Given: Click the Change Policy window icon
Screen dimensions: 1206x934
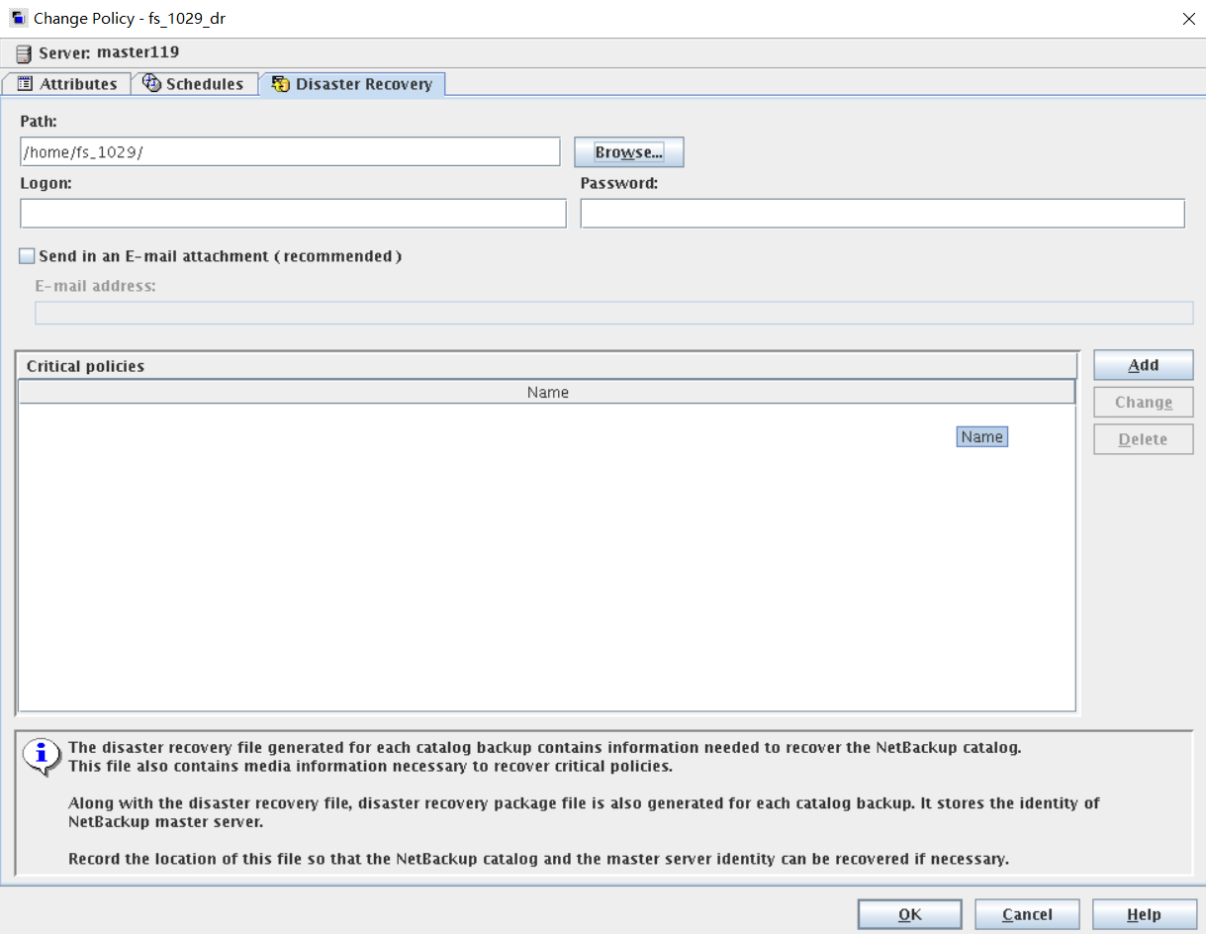Looking at the screenshot, I should 18,19.
